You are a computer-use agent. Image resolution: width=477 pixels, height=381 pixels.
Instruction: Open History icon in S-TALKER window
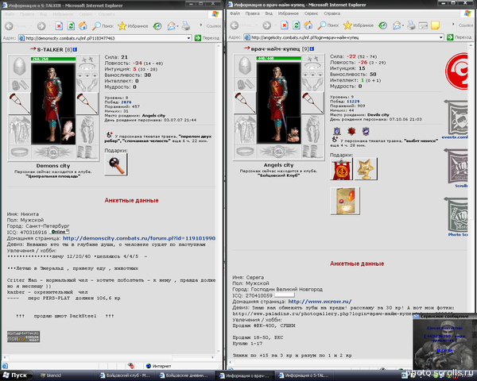[157, 26]
